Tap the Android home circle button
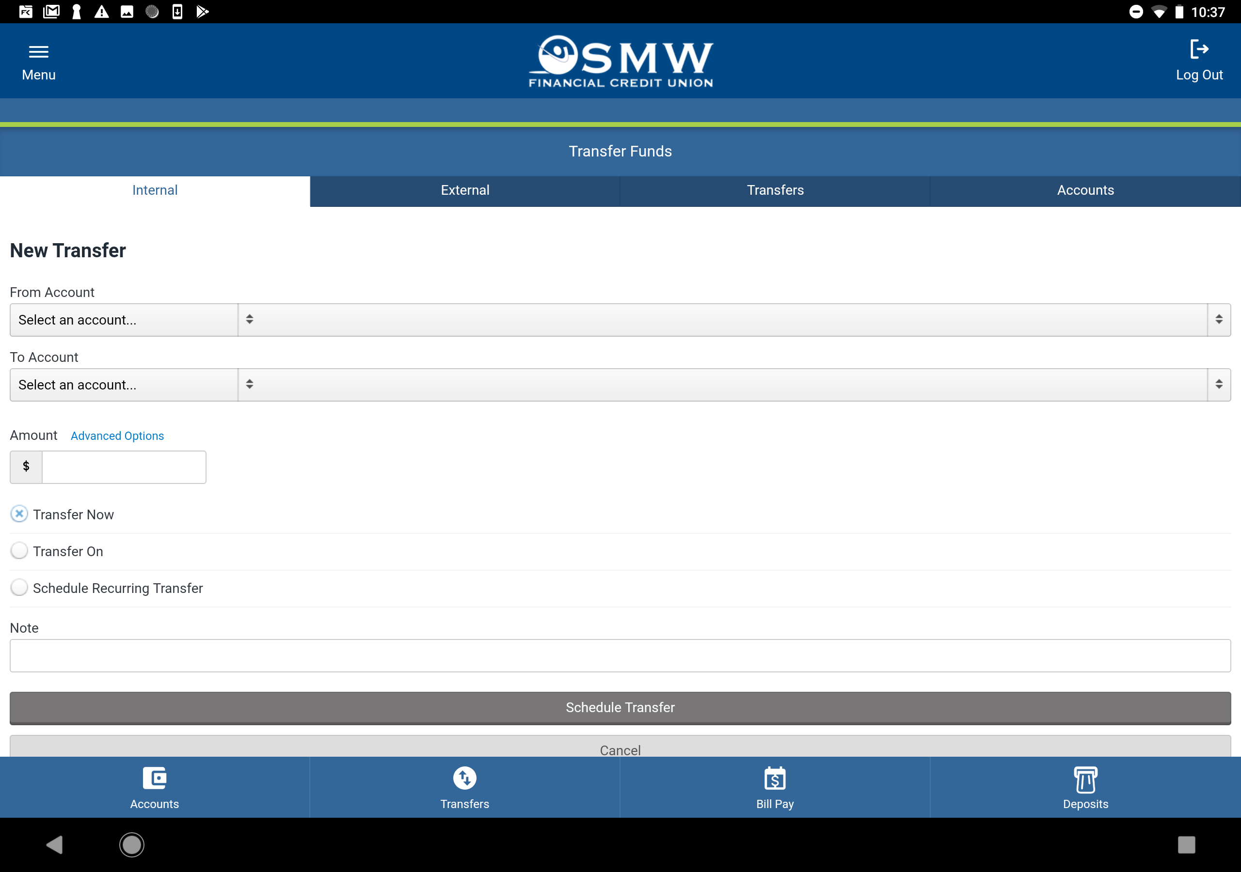Viewport: 1241px width, 872px height. pos(132,844)
